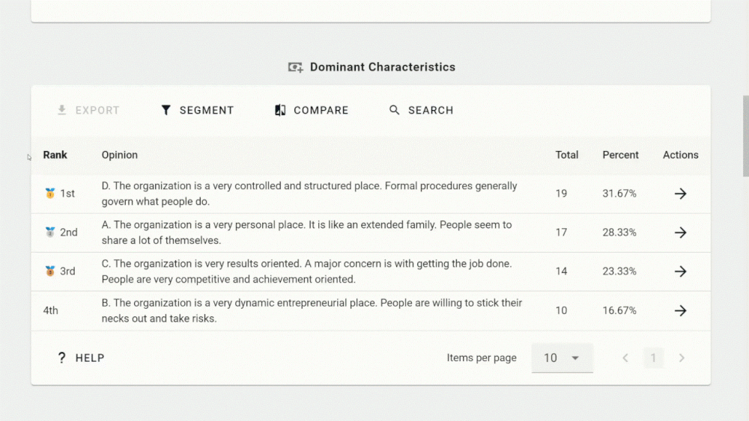The image size is (749, 421).
Task: Sort by the Rank column header
Action: pos(55,155)
